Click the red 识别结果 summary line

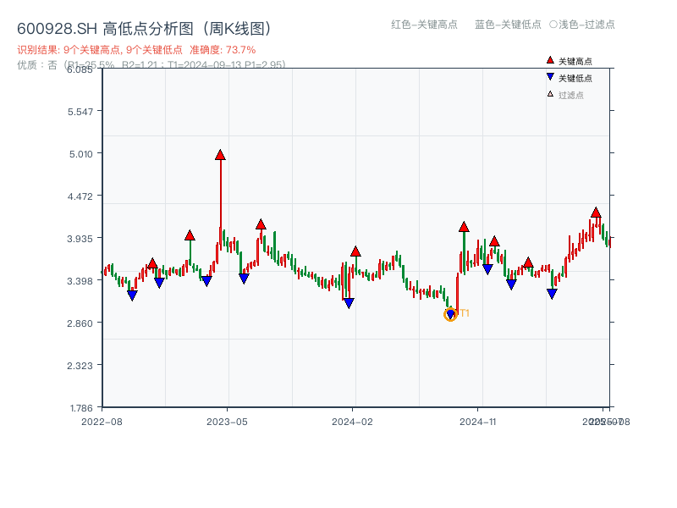point(136,50)
